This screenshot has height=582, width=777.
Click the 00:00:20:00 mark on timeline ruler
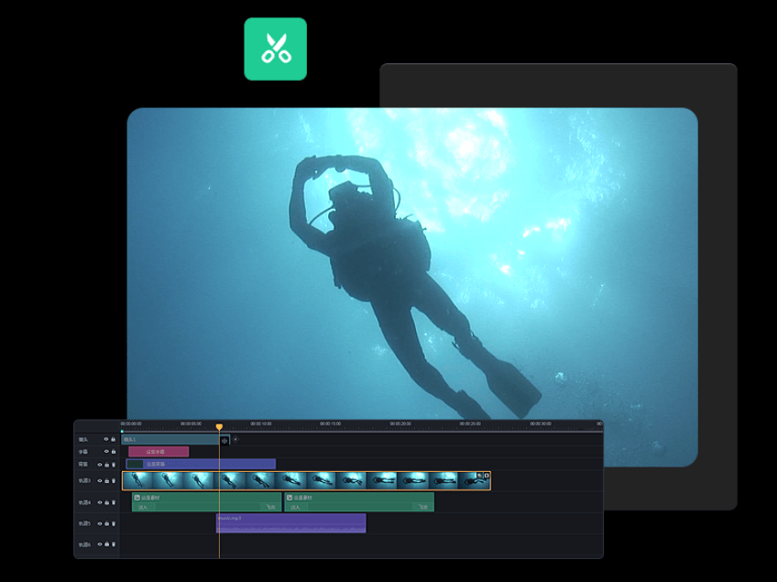coord(400,424)
